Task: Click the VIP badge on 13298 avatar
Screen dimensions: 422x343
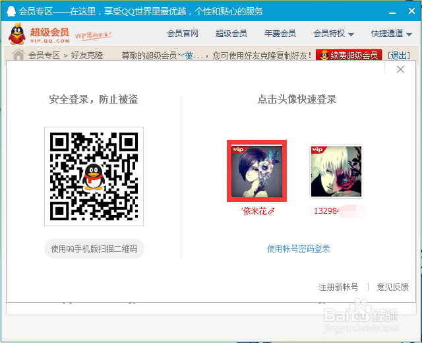Action: click(318, 150)
